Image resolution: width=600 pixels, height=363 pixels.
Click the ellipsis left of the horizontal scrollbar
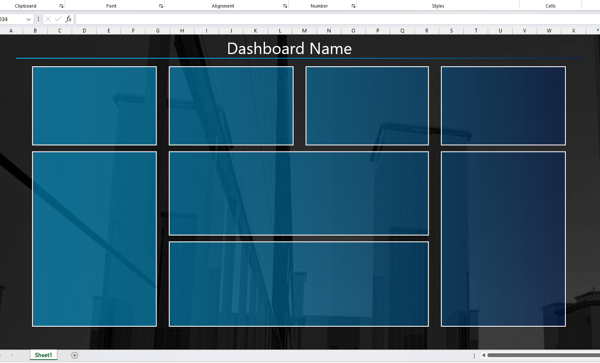click(474, 355)
